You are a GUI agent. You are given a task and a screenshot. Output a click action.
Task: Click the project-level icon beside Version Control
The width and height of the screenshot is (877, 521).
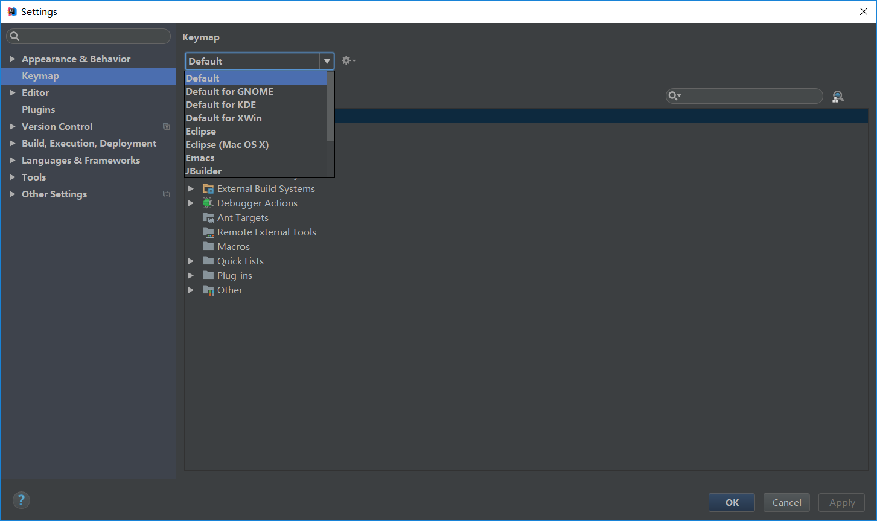[x=166, y=127]
